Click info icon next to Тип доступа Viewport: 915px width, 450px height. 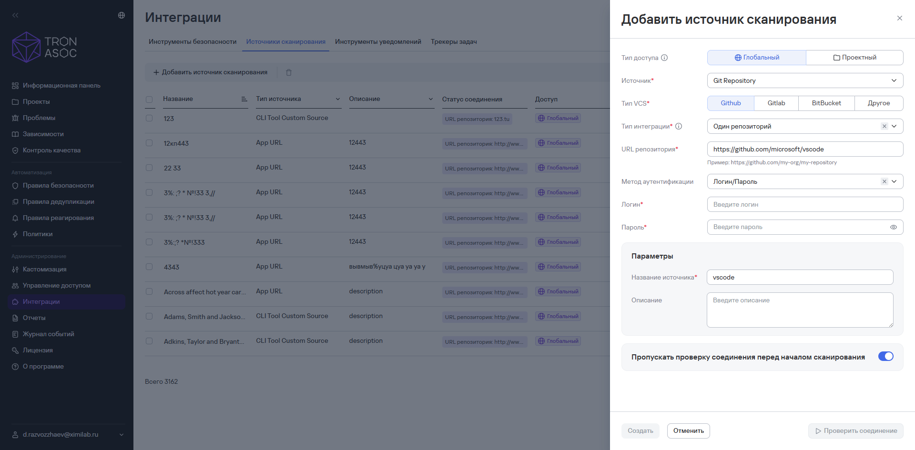[664, 58]
